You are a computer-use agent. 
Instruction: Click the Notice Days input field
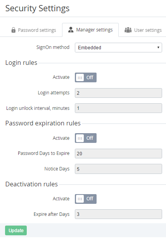coord(118,169)
